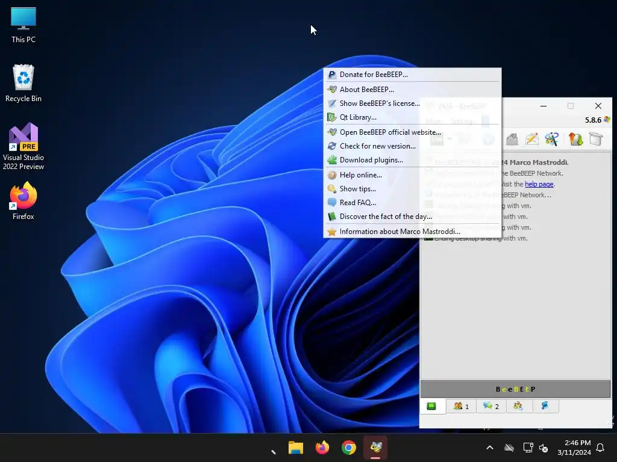Close the BeeBEEP window
Viewport: 617px width, 462px height.
pos(598,106)
